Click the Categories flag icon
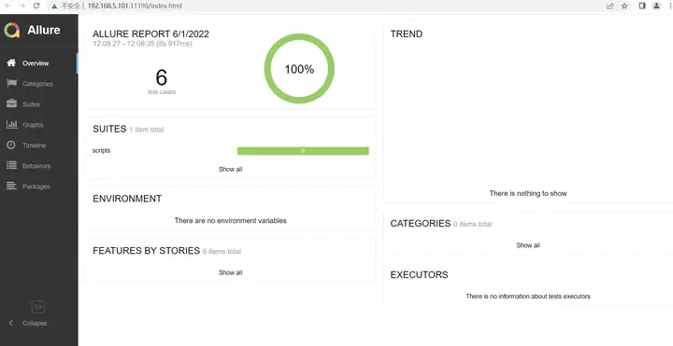Screen dimensions: 673x346 point(11,84)
